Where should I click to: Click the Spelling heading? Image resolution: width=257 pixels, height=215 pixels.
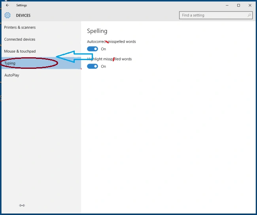[x=97, y=31]
